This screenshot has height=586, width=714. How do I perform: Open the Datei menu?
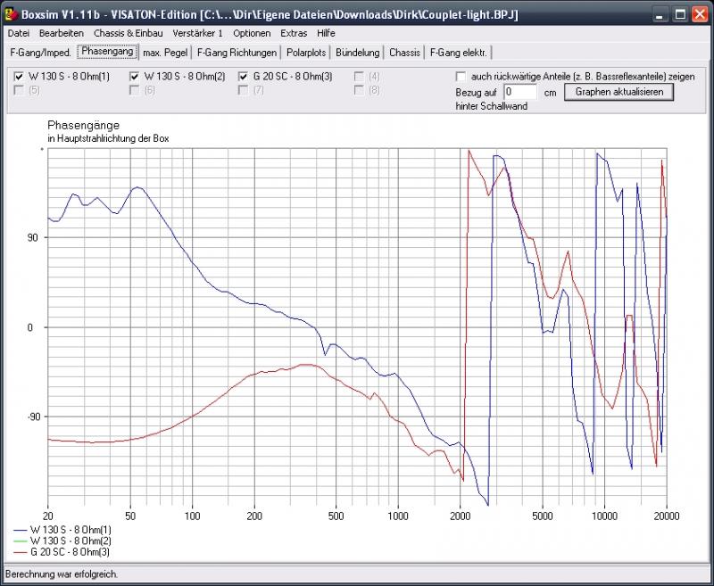coord(19,33)
